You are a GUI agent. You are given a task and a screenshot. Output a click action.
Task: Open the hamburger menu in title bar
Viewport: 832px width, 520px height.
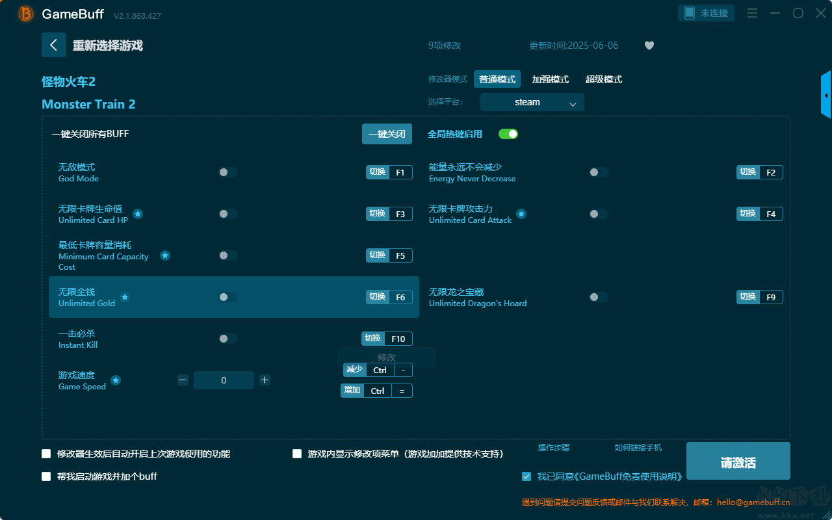pos(752,13)
